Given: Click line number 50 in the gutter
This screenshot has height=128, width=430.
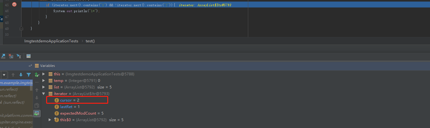Looking at the screenshot, I should point(7,34).
